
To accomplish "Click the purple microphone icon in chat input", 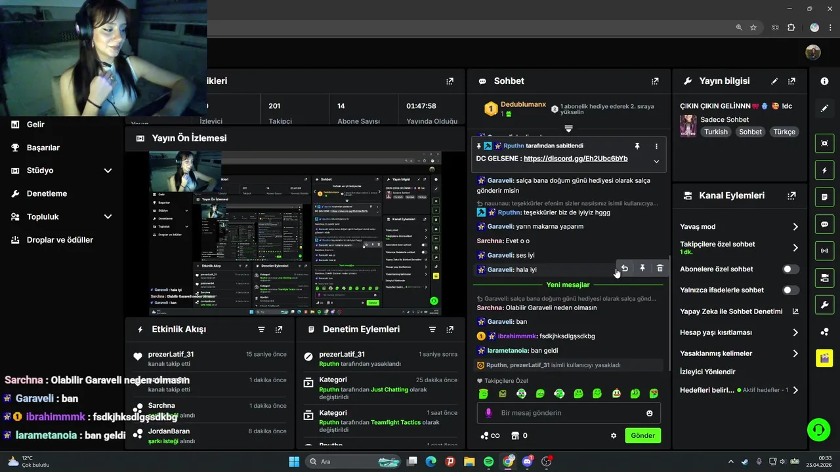I will point(488,413).
